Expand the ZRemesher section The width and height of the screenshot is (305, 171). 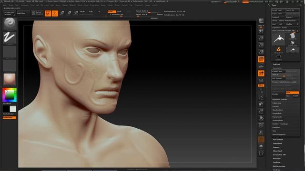tap(277, 120)
